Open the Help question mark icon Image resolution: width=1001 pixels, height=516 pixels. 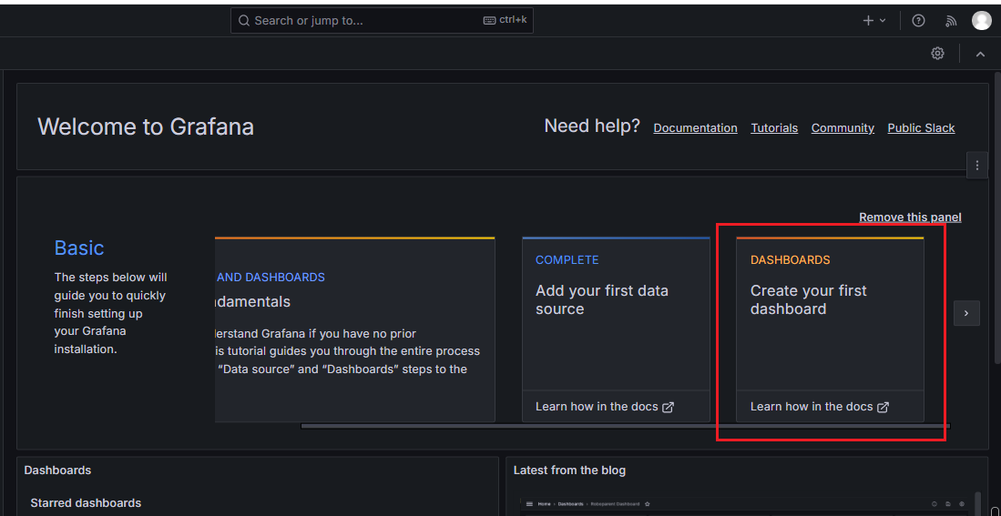click(918, 20)
